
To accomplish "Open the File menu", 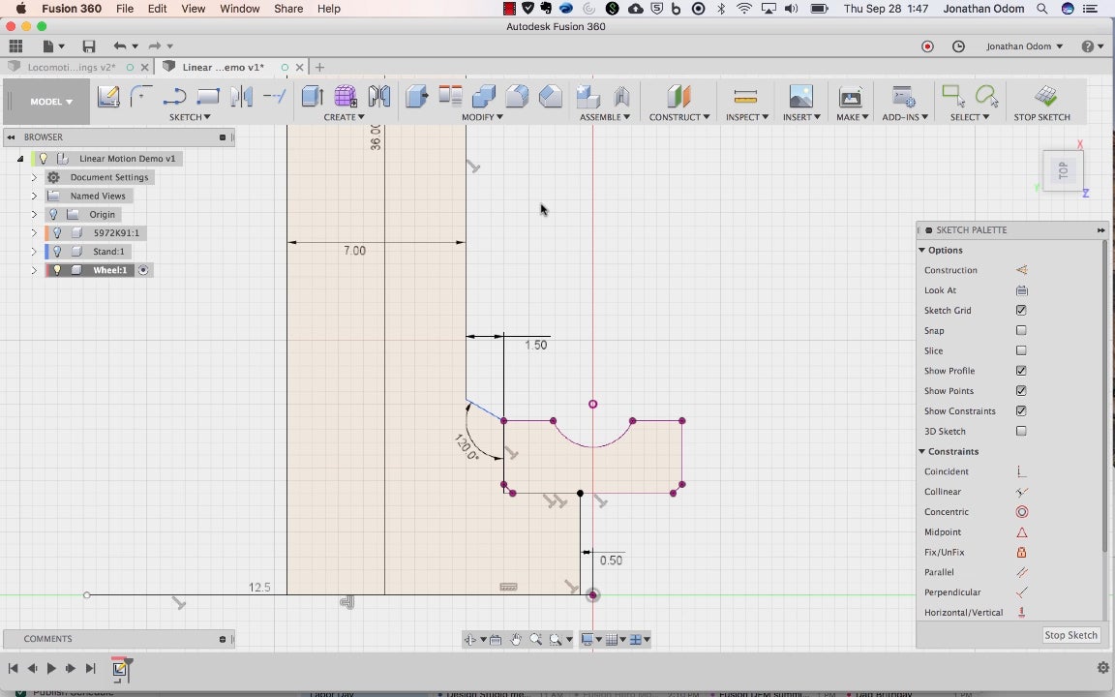I will coord(125,9).
